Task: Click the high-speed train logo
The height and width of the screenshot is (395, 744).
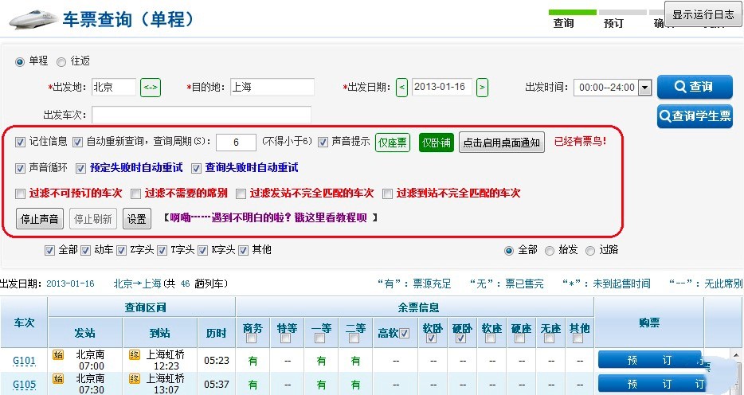Action: coord(33,20)
